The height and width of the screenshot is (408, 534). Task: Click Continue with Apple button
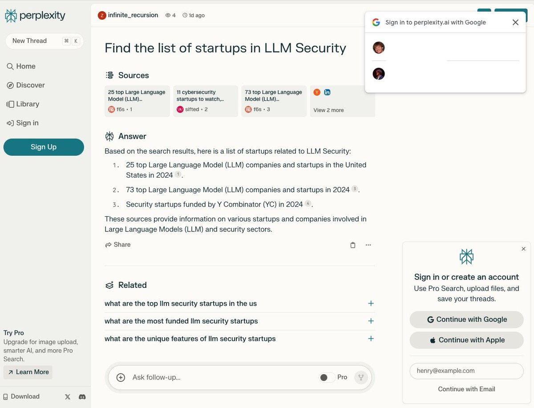tap(466, 340)
